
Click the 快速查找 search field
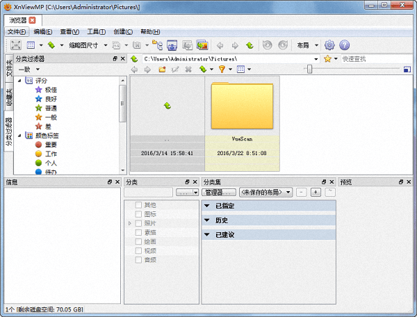click(x=377, y=59)
